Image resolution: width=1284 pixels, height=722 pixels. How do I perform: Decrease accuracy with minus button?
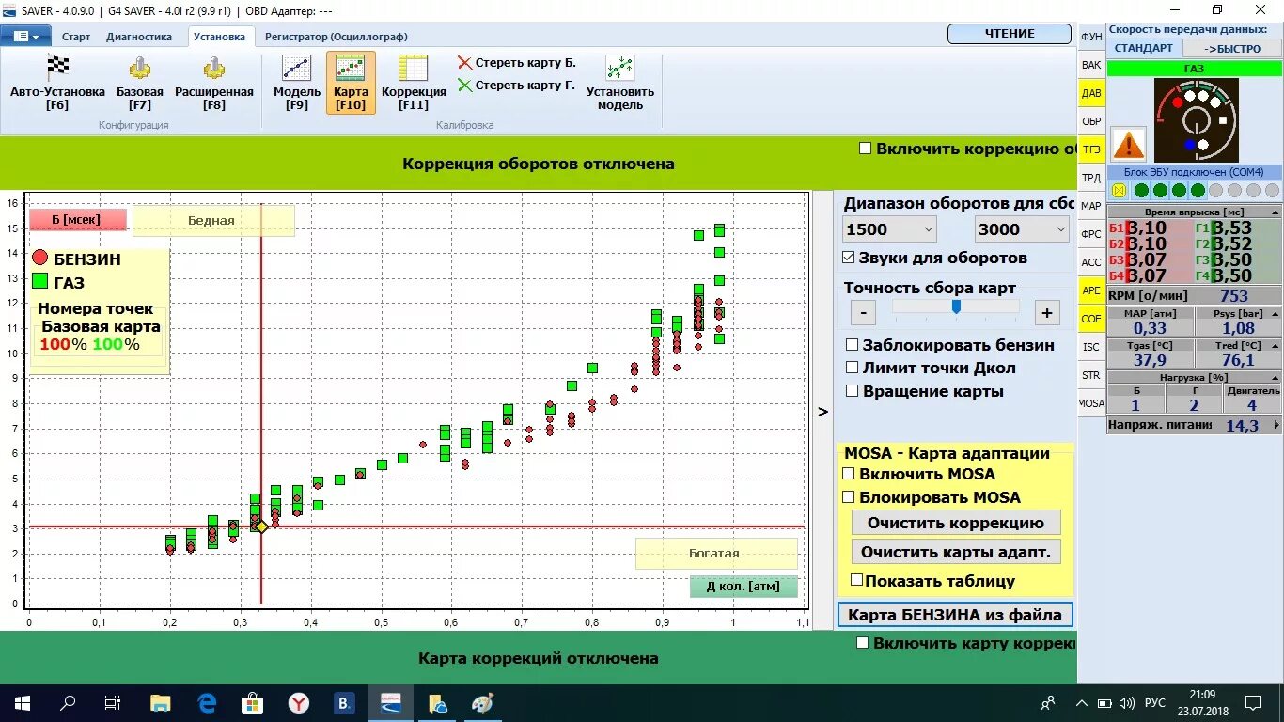coord(862,313)
